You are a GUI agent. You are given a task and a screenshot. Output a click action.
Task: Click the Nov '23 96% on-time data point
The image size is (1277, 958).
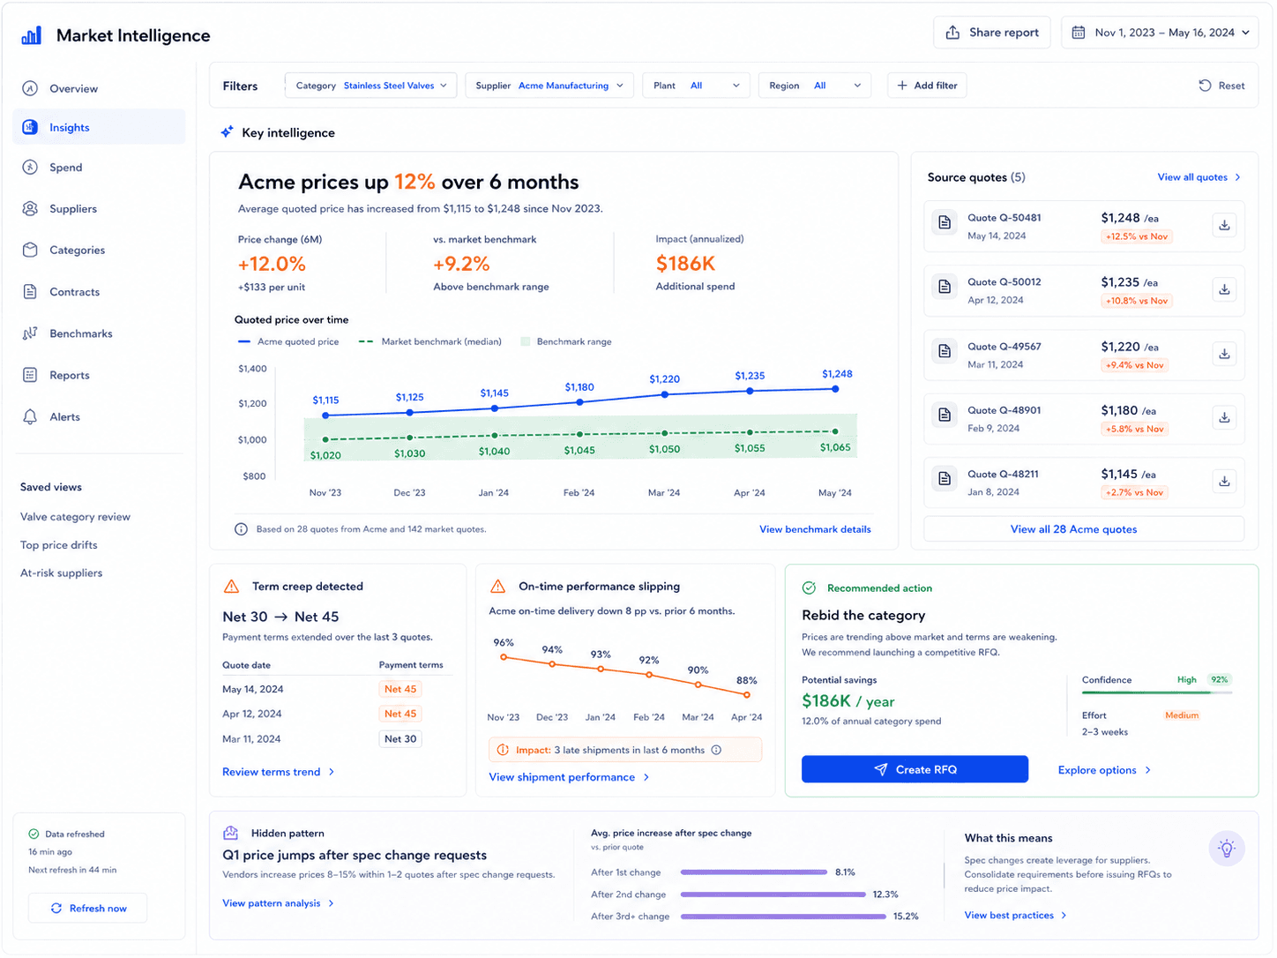pyautogui.click(x=504, y=657)
